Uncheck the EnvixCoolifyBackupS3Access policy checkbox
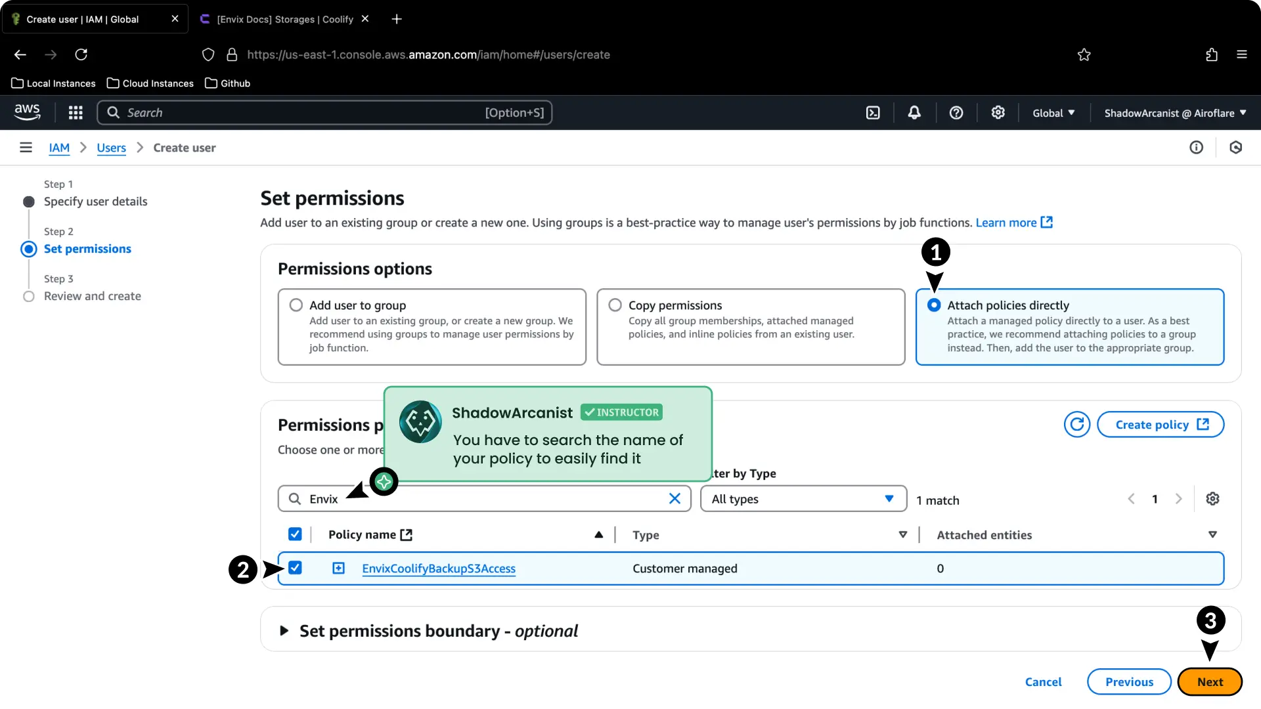This screenshot has width=1261, height=709. point(295,567)
